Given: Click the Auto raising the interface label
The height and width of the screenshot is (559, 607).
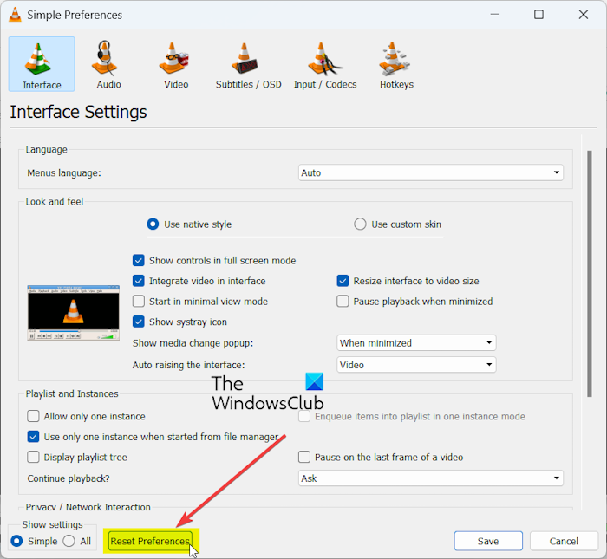Looking at the screenshot, I should tap(188, 365).
